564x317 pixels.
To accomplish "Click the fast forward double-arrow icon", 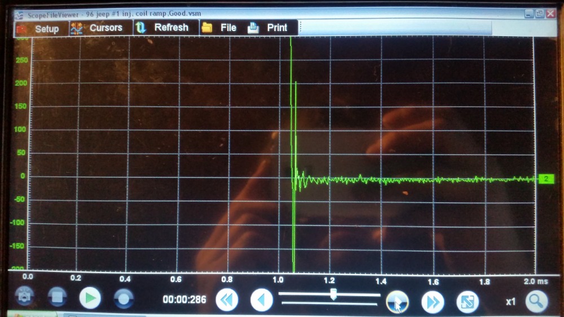I will pos(432,302).
